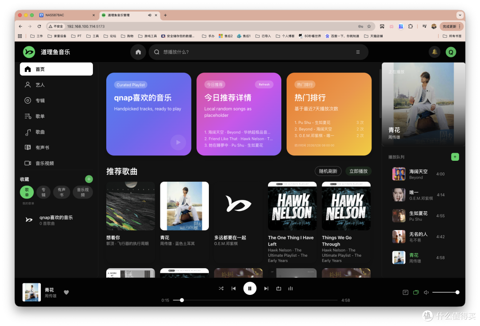Click now-playing album thumbnail in player bar

32,292
